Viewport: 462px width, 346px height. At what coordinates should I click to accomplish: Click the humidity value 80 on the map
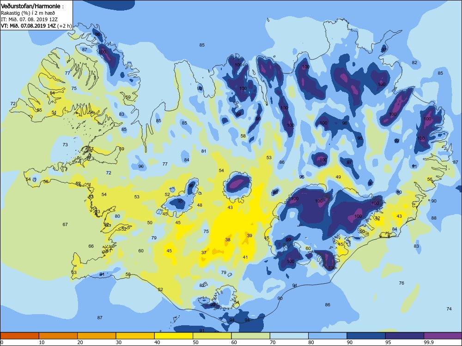pyautogui.click(x=117, y=216)
